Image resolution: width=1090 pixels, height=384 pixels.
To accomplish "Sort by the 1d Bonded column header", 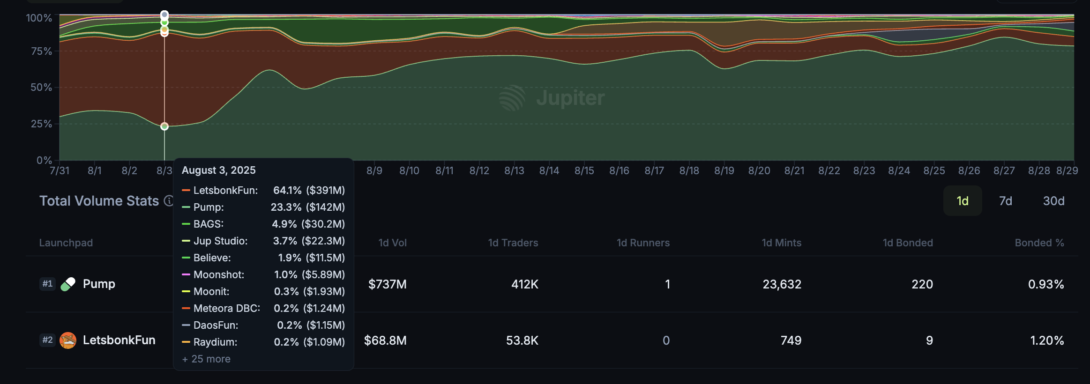I will (x=908, y=243).
